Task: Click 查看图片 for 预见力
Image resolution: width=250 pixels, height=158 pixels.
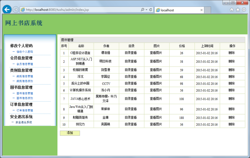Action: click(x=156, y=124)
